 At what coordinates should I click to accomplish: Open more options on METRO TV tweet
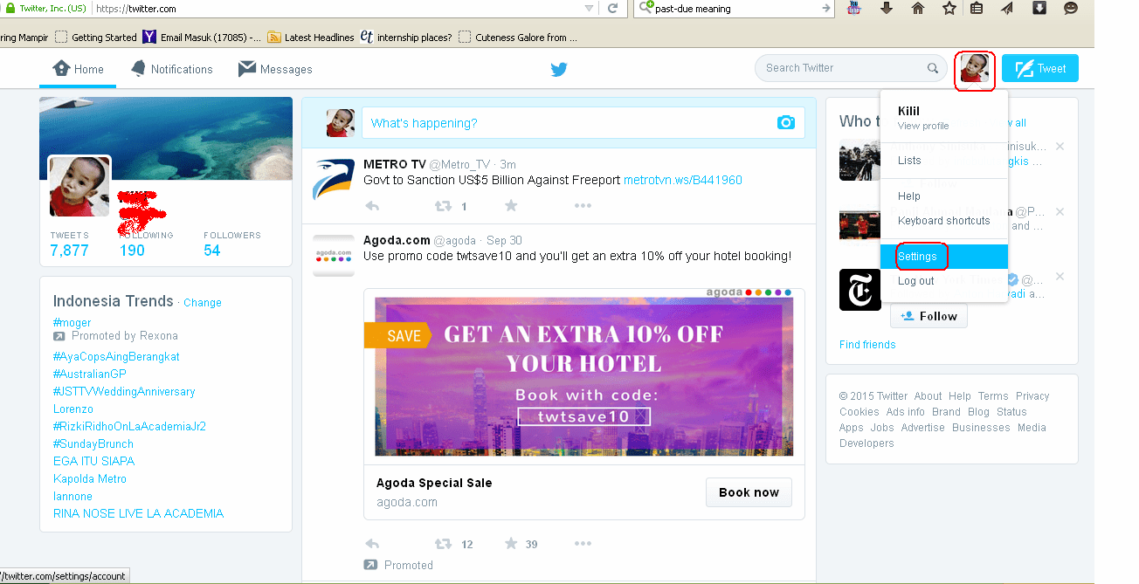pos(583,206)
